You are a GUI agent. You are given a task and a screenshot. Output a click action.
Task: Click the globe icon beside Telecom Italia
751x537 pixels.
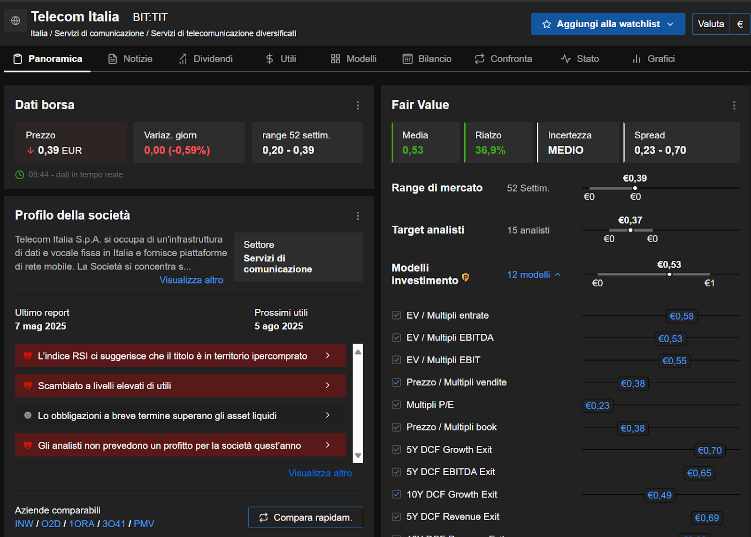tap(15, 21)
